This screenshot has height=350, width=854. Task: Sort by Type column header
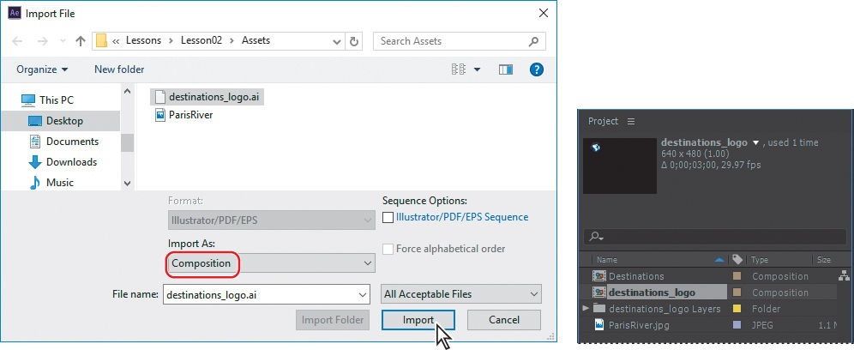759,260
